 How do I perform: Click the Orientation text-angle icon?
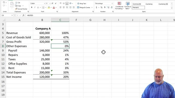pyautogui.click(x=71, y=4)
